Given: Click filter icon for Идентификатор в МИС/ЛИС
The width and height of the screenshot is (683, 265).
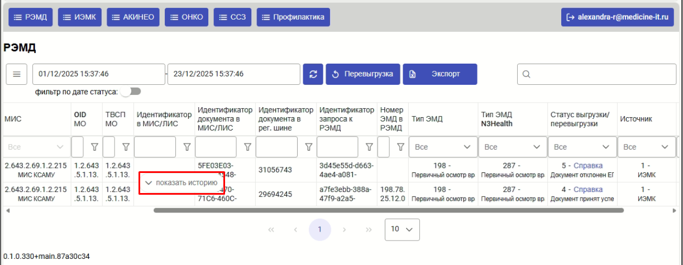Looking at the screenshot, I should pyautogui.click(x=187, y=147).
